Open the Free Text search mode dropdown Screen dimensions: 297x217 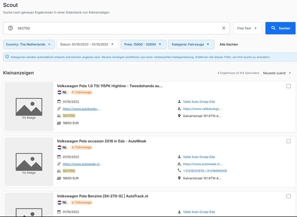(x=247, y=28)
